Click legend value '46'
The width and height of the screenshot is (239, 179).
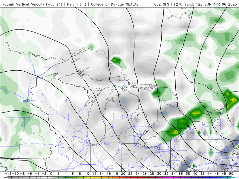click(217, 174)
